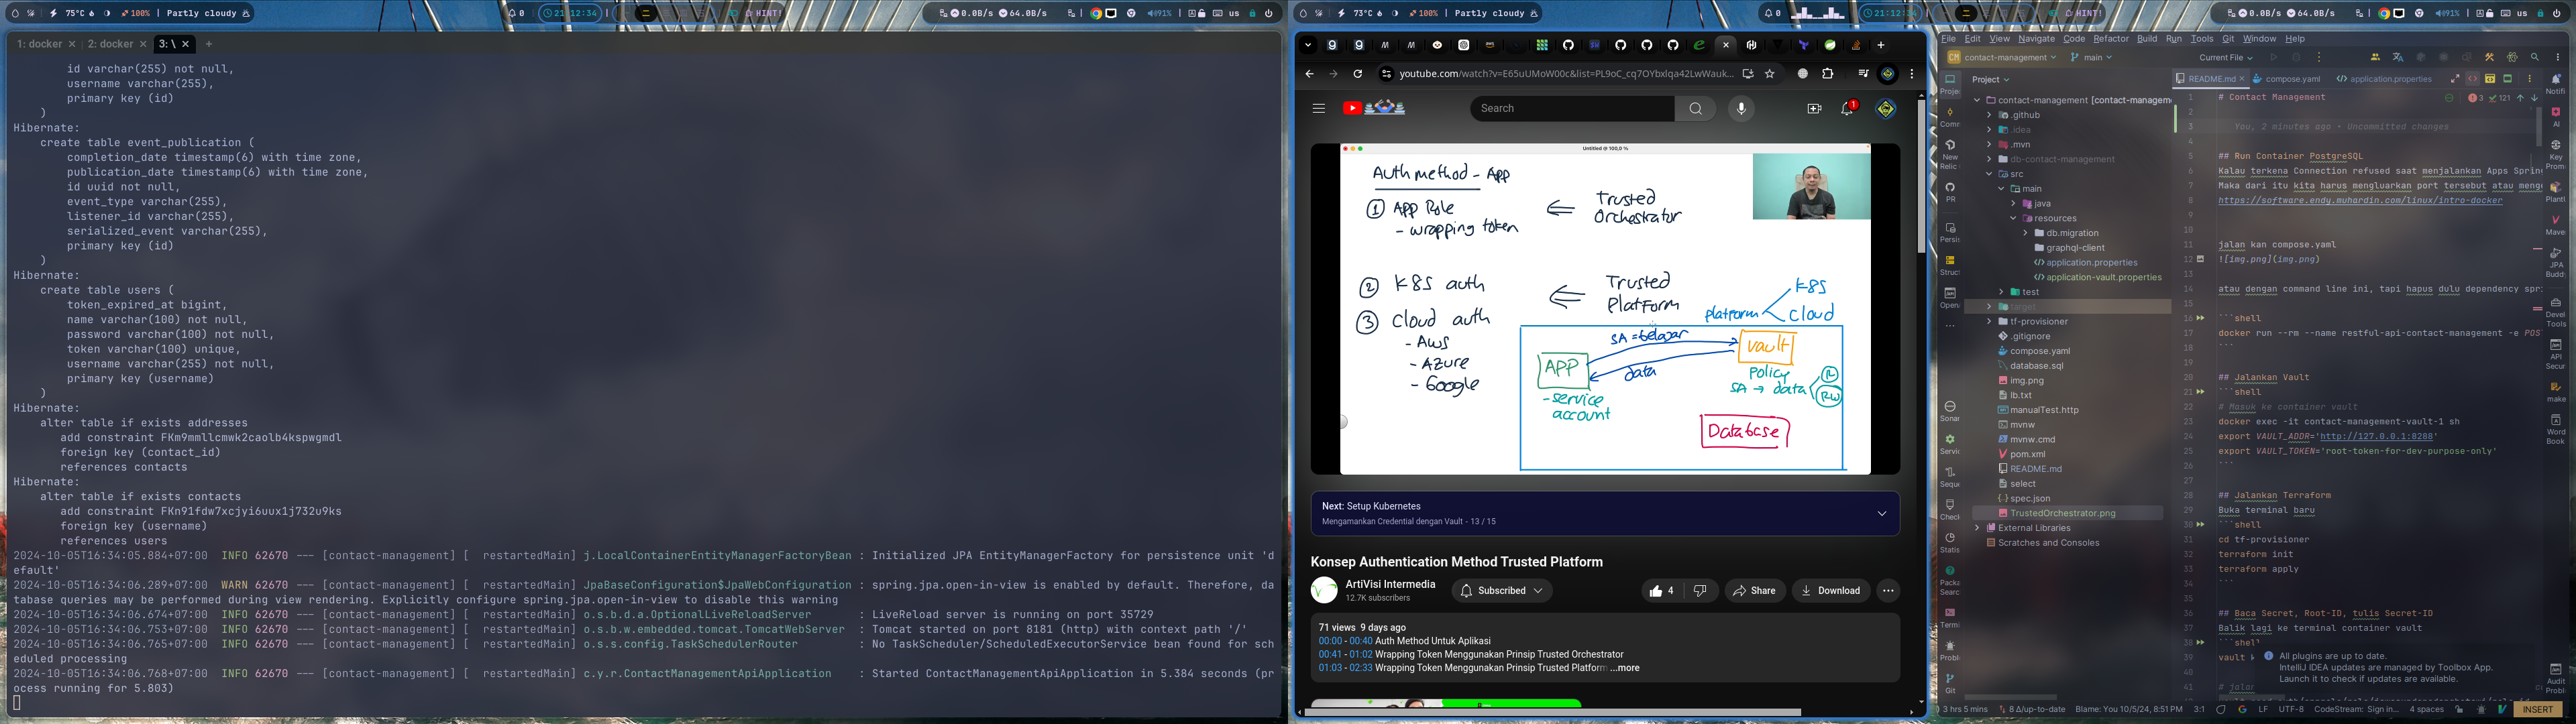2576x724 pixels.
Task: Select pom.xml in the project tree
Action: (2029, 454)
